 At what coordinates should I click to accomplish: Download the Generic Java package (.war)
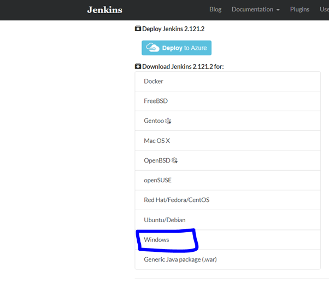[228, 259]
